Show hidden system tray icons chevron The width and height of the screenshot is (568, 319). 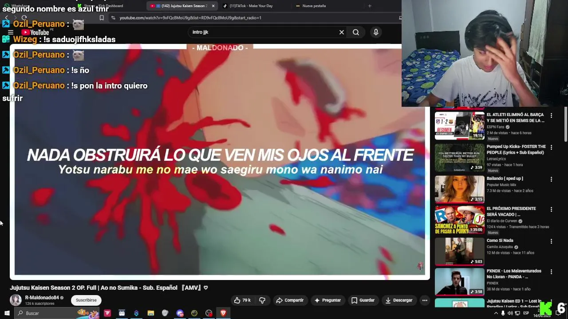(495, 313)
